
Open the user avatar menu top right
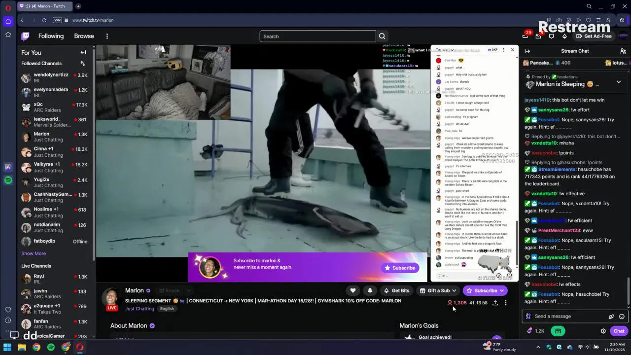624,36
